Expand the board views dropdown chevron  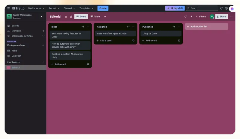105,16
